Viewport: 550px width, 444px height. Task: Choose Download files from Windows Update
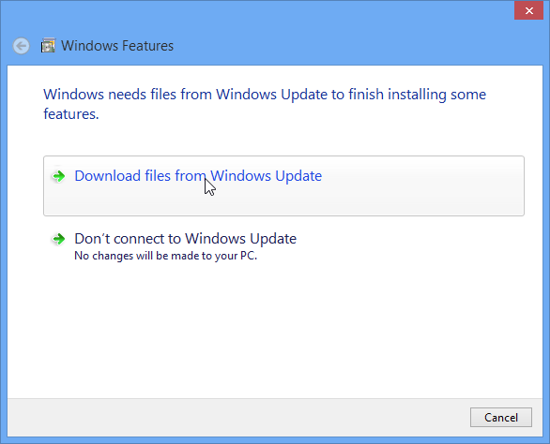tap(283, 185)
